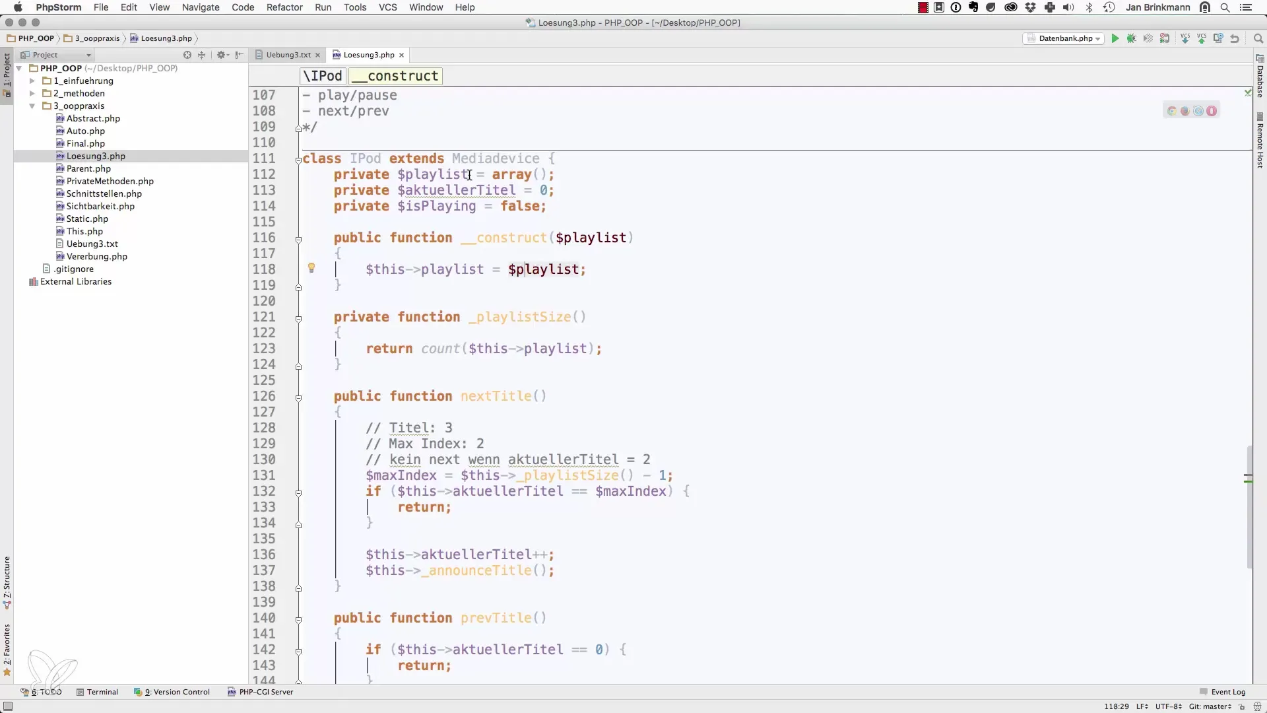Expand the 2_methoden folder
This screenshot has width=1267, height=713.
tap(32, 93)
